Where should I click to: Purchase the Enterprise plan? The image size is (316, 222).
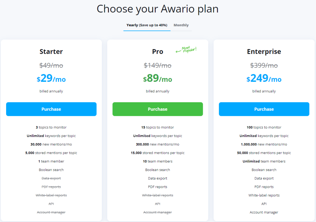(x=264, y=109)
